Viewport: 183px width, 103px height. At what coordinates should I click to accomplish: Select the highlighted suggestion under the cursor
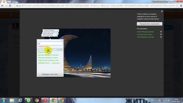pos(50,49)
